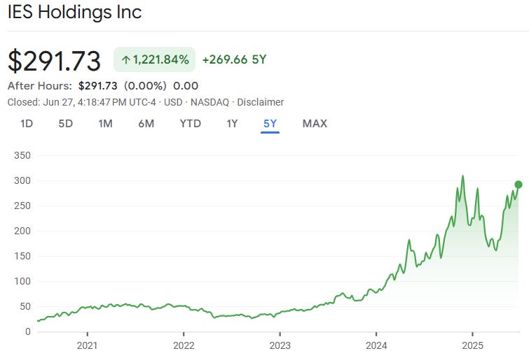The height and width of the screenshot is (351, 529).
Task: Switch chart to 1M range
Action: point(105,124)
